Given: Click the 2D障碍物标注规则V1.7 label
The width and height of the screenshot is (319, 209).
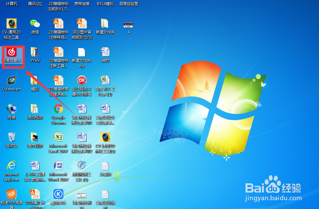Looking at the screenshot, I should (58, 6).
